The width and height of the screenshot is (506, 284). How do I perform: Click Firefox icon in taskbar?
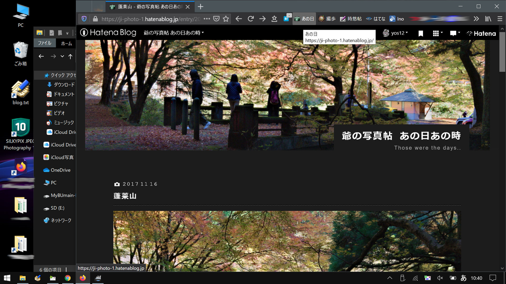[x=83, y=278]
